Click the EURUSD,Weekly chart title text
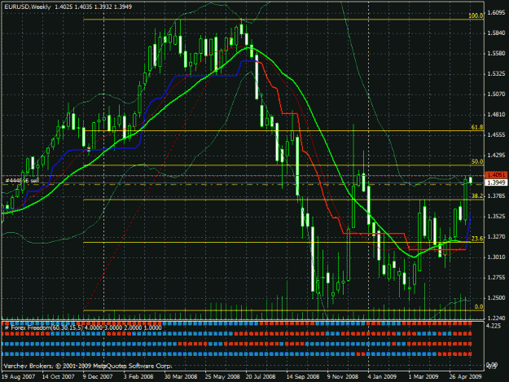Screen dimensions: 509x382 pos(28,7)
